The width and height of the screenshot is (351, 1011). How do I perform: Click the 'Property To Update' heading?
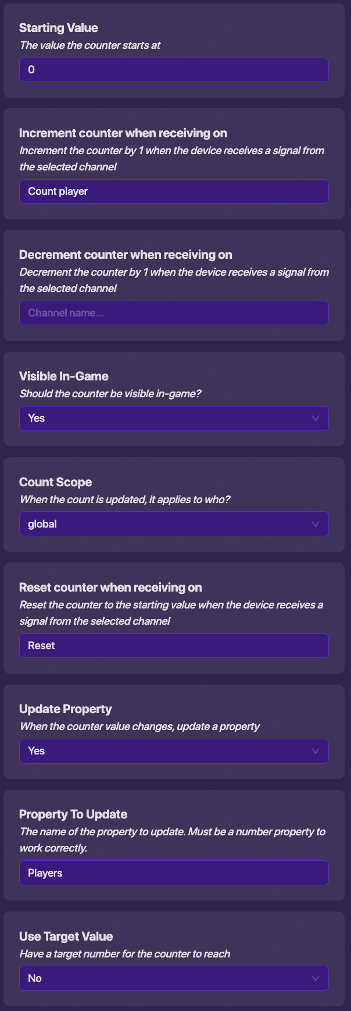coord(73,814)
